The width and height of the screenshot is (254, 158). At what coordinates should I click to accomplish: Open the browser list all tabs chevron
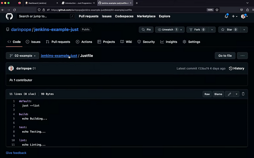click(x=247, y=3)
